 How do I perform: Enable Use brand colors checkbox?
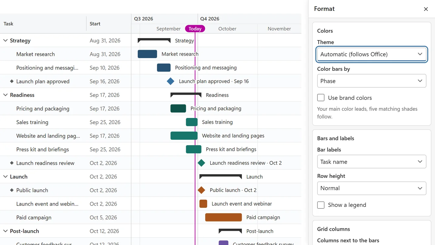pos(321,98)
